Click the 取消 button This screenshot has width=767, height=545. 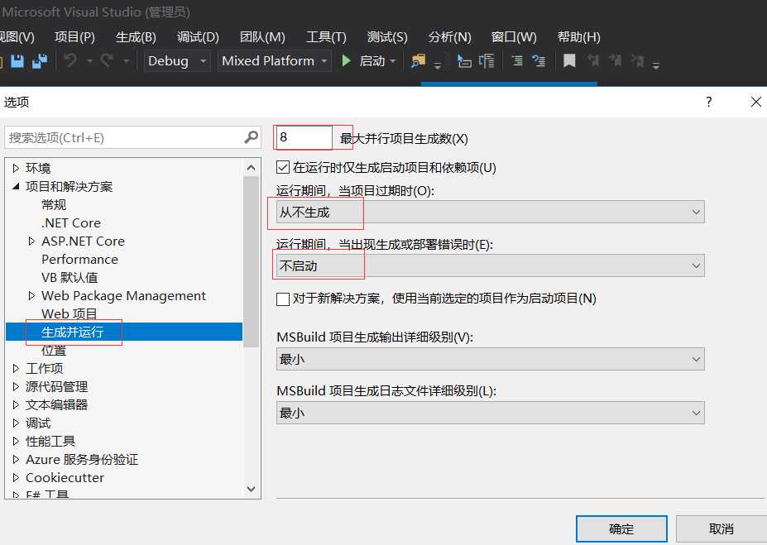tap(721, 528)
